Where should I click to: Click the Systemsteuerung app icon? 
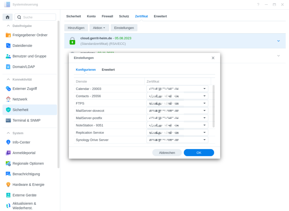[7, 5]
